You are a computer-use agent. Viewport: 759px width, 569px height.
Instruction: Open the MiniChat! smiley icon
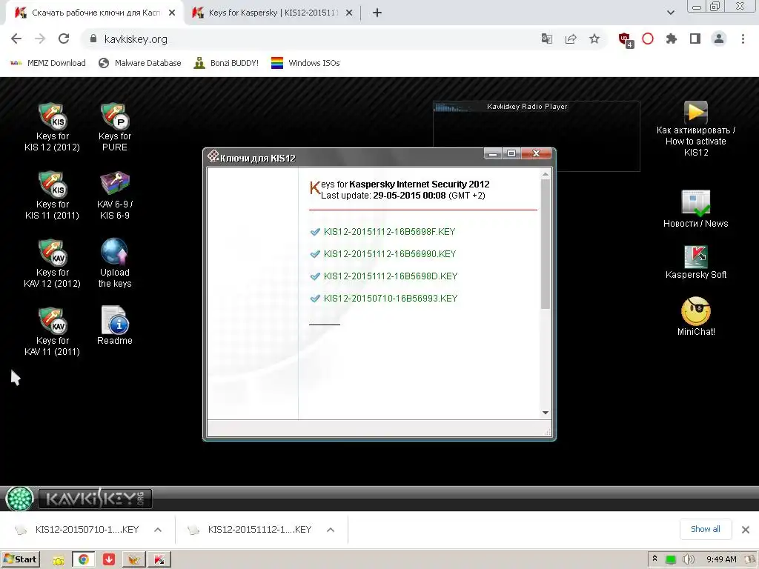tap(695, 316)
